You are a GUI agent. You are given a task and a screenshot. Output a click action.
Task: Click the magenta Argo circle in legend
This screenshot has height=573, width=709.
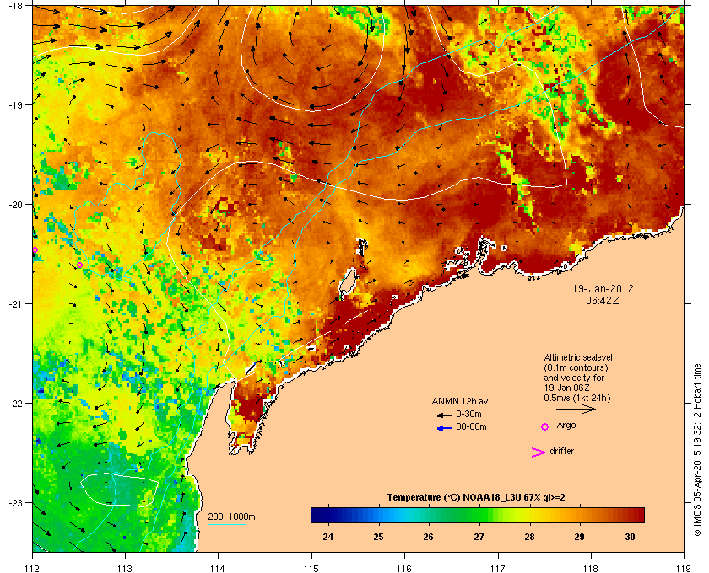click(545, 426)
